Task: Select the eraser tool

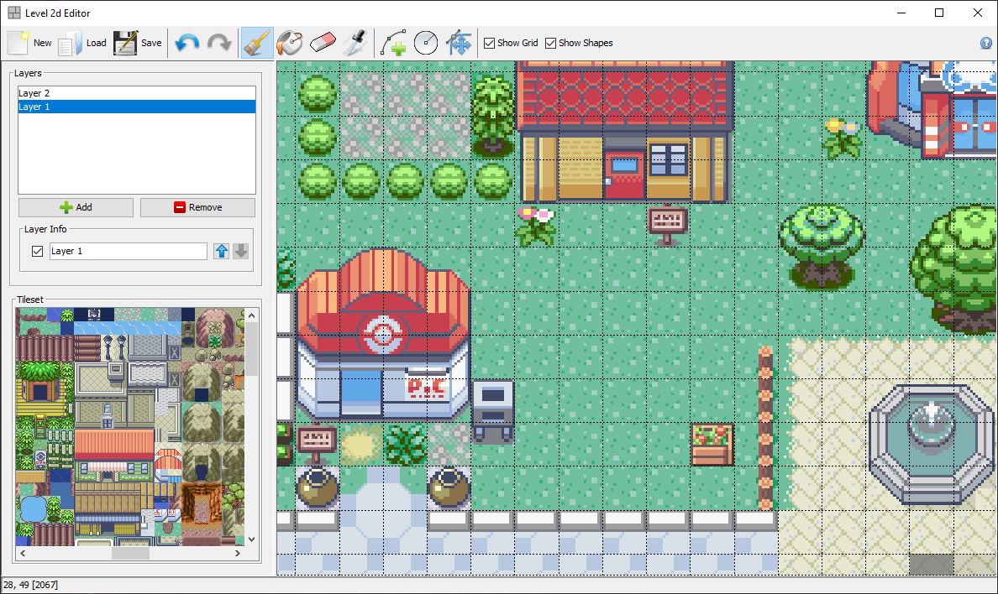Action: pyautogui.click(x=323, y=44)
